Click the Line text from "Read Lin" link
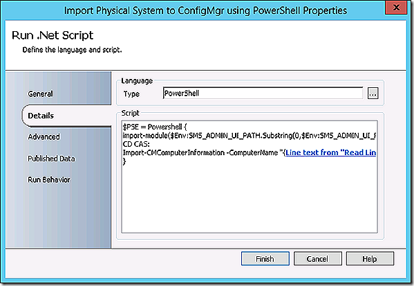The width and height of the screenshot is (414, 286). (x=331, y=152)
